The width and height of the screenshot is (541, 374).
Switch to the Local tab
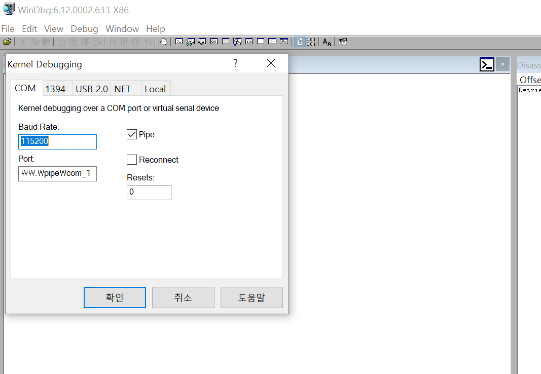point(155,89)
